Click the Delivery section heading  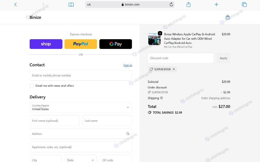tap(38, 97)
